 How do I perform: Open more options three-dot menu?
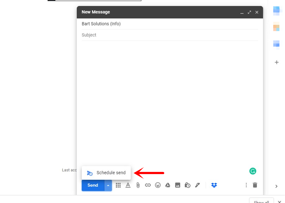click(246, 185)
